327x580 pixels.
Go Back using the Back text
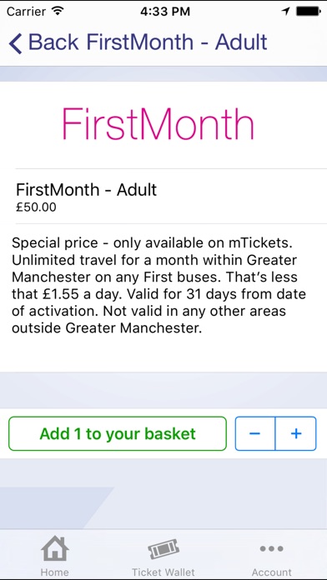pos(53,42)
